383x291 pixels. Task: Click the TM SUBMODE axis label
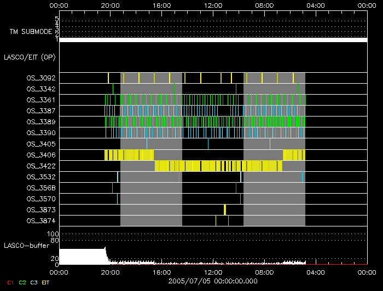pyautogui.click(x=31, y=32)
